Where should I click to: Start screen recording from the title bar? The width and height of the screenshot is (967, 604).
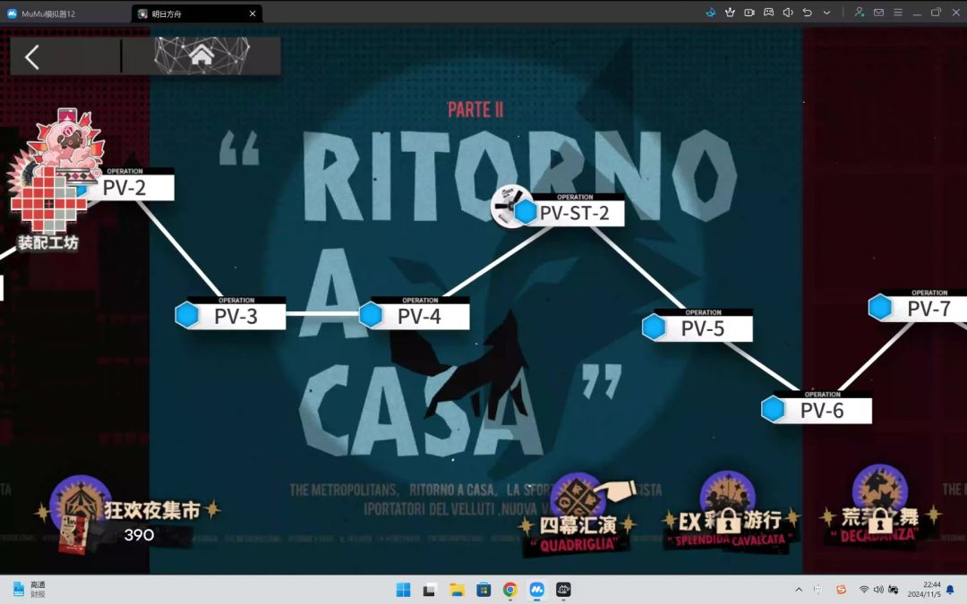point(749,13)
